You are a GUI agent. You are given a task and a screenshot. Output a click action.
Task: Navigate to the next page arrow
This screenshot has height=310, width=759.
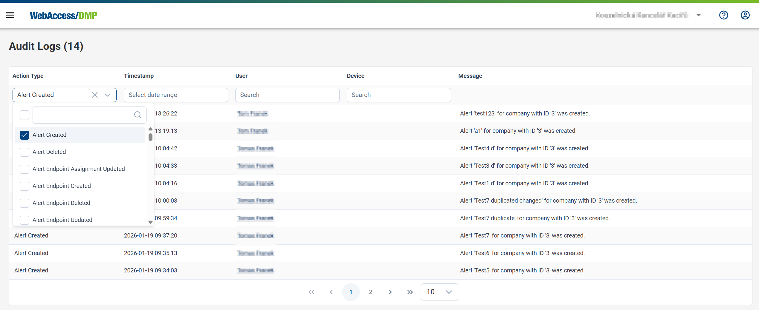tap(390, 292)
